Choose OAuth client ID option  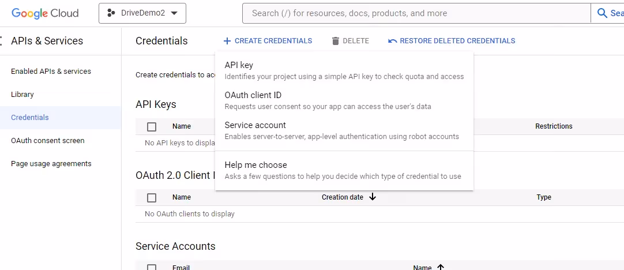(344, 100)
